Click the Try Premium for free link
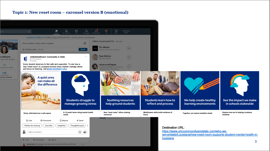The width and height of the screenshot is (270, 151). coord(126,32)
